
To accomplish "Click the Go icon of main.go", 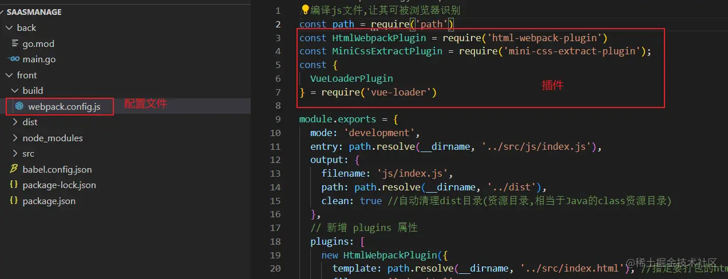I will pyautogui.click(x=14, y=59).
